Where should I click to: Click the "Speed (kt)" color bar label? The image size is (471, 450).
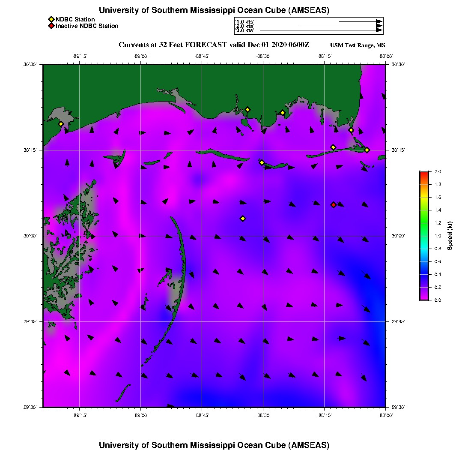click(450, 236)
